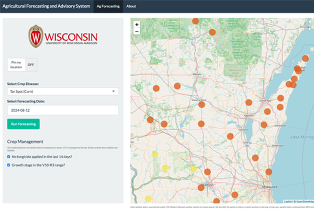Uncheck No fungicide applied in last 14 days
Viewport: 314px width, 209px height.
tap(8, 156)
